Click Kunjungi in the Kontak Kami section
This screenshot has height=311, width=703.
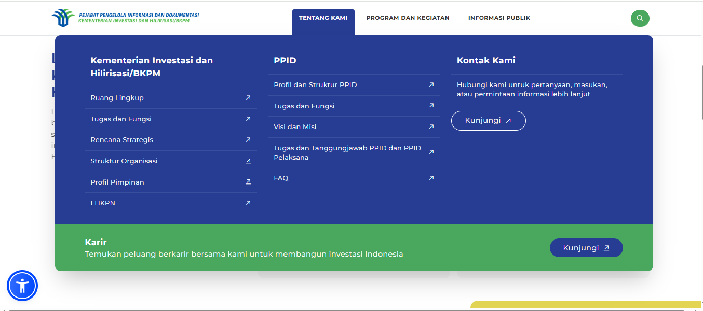(x=488, y=120)
